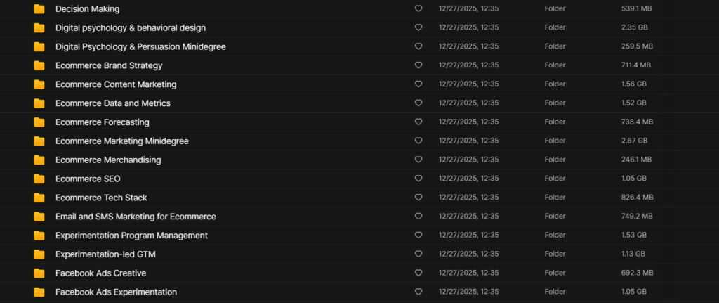Screen dimensions: 719x303
Task: Favorite the Facebook Ads Experimentation folder
Action: coord(418,292)
